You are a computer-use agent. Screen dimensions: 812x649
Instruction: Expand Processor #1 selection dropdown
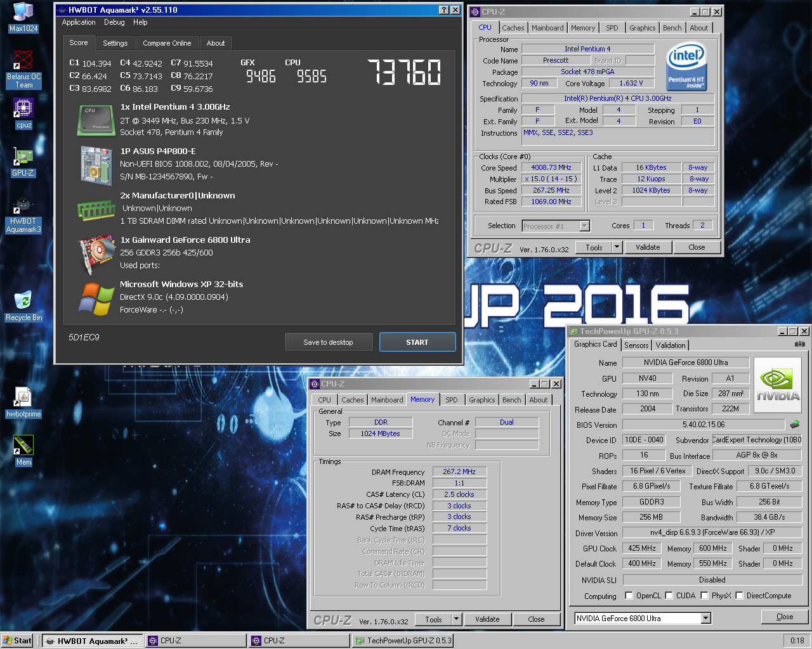coord(585,226)
